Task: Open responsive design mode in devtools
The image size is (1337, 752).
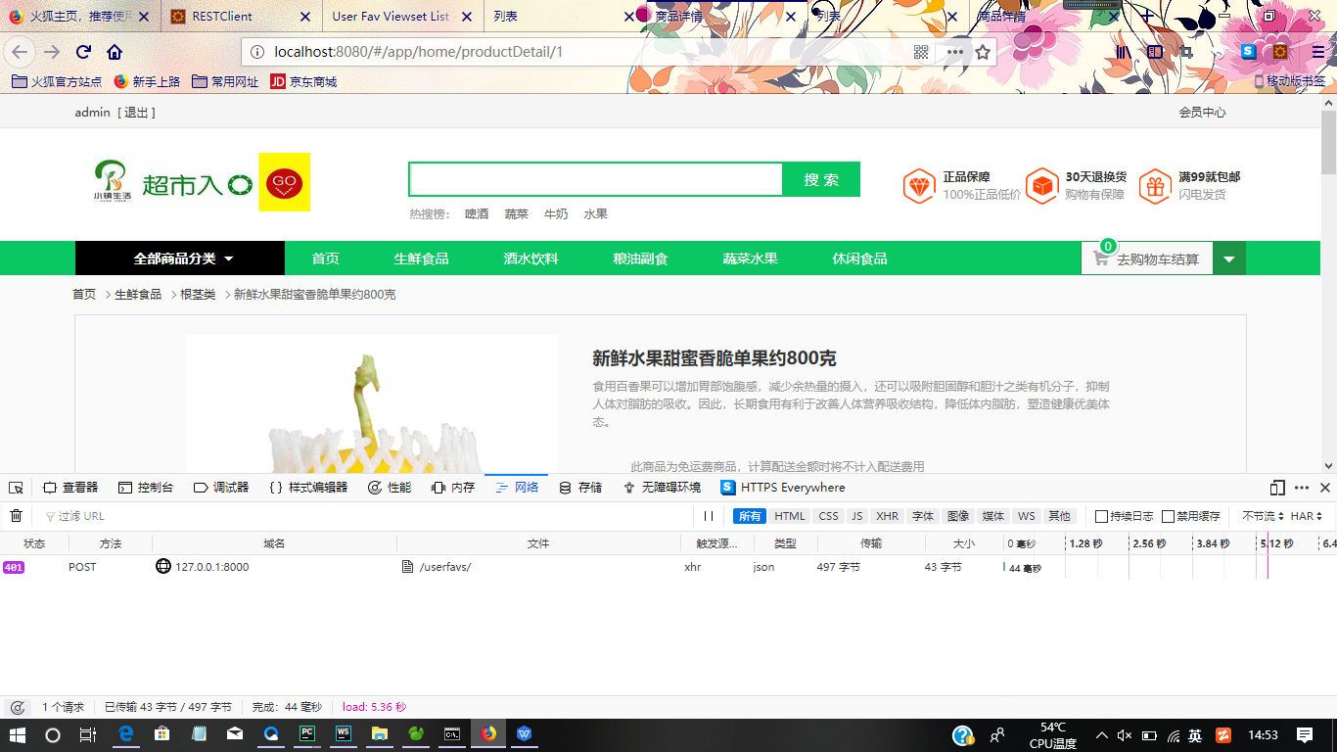Action: pyautogui.click(x=1275, y=487)
